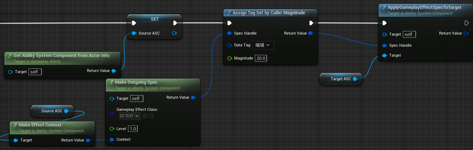Click the Magnitude value field showing 20.0
The height and width of the screenshot is (150, 473).
pos(261,58)
